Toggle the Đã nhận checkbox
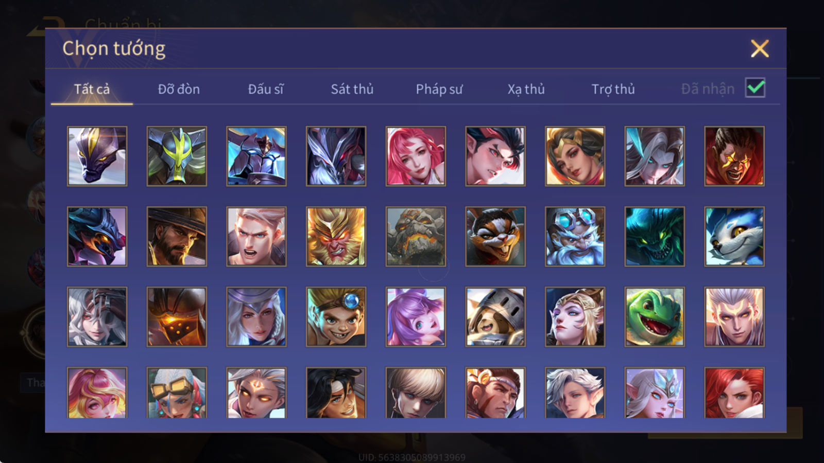 point(755,88)
